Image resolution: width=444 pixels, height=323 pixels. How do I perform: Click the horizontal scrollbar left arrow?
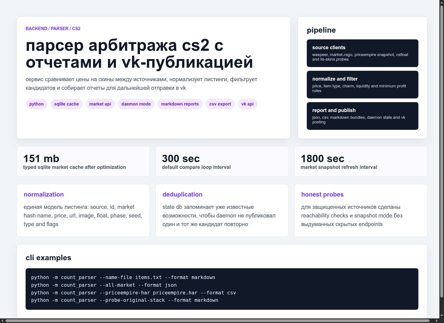[x=2, y=321]
